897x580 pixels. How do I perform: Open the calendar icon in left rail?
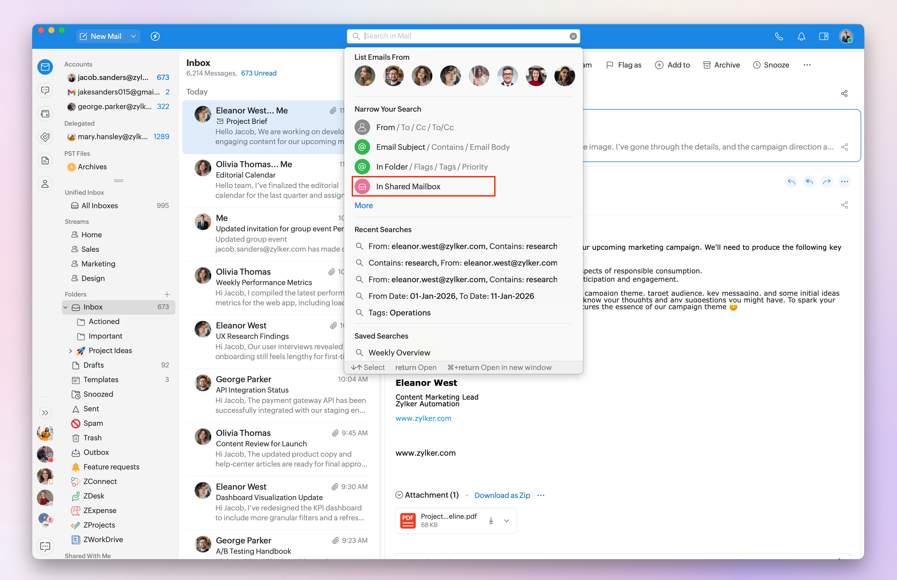point(45,114)
